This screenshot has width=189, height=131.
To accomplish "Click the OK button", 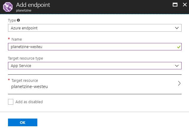I will point(23,122).
